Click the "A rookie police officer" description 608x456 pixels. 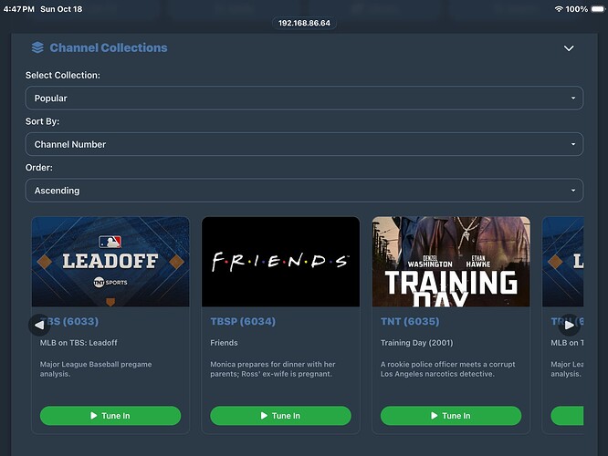[448, 368]
